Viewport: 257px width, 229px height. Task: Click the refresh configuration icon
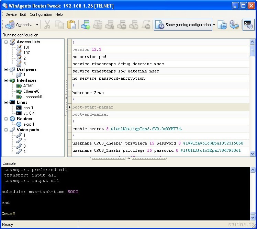[222, 25]
